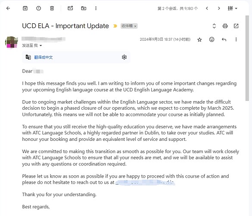252x216 pixels.
Task: Expand or collapse all messages
Action: [214, 26]
